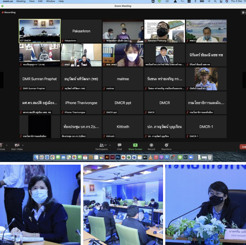This screenshot has width=246, height=245.
Task: Select the Kittirath participant tile
Action: [x=123, y=127]
